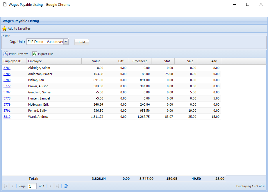Add this report to favorites via the star icon

[4, 29]
